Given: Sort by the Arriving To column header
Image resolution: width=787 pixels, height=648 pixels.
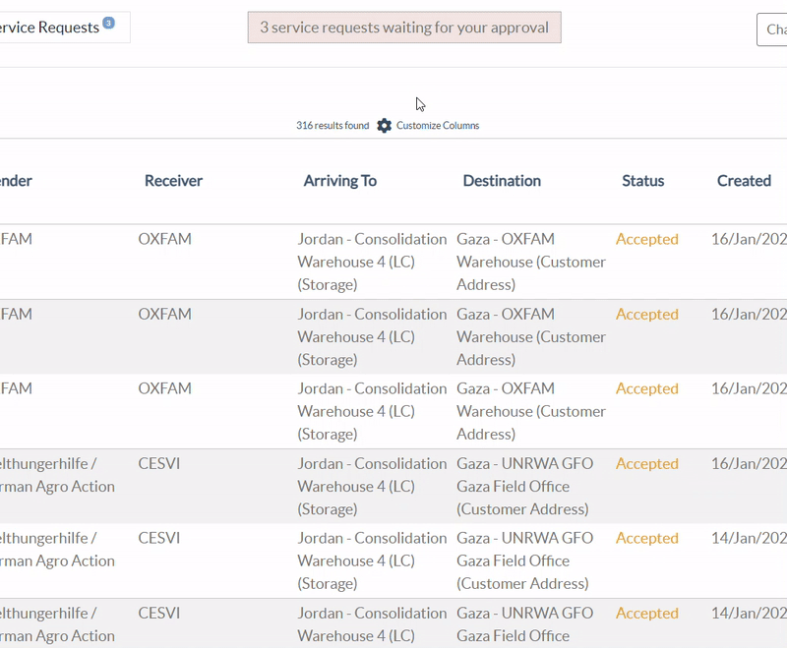Looking at the screenshot, I should click(340, 181).
